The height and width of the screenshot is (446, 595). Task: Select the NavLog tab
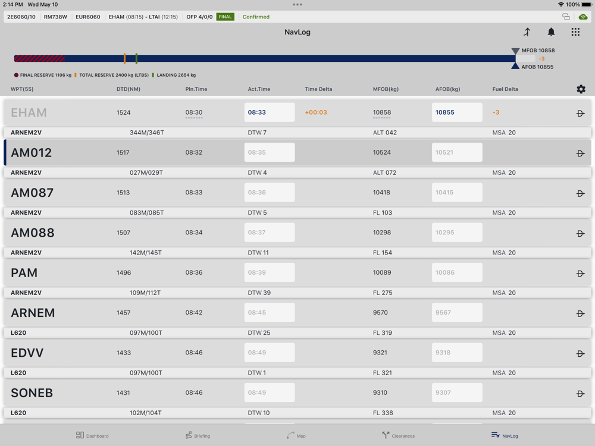coord(505,435)
